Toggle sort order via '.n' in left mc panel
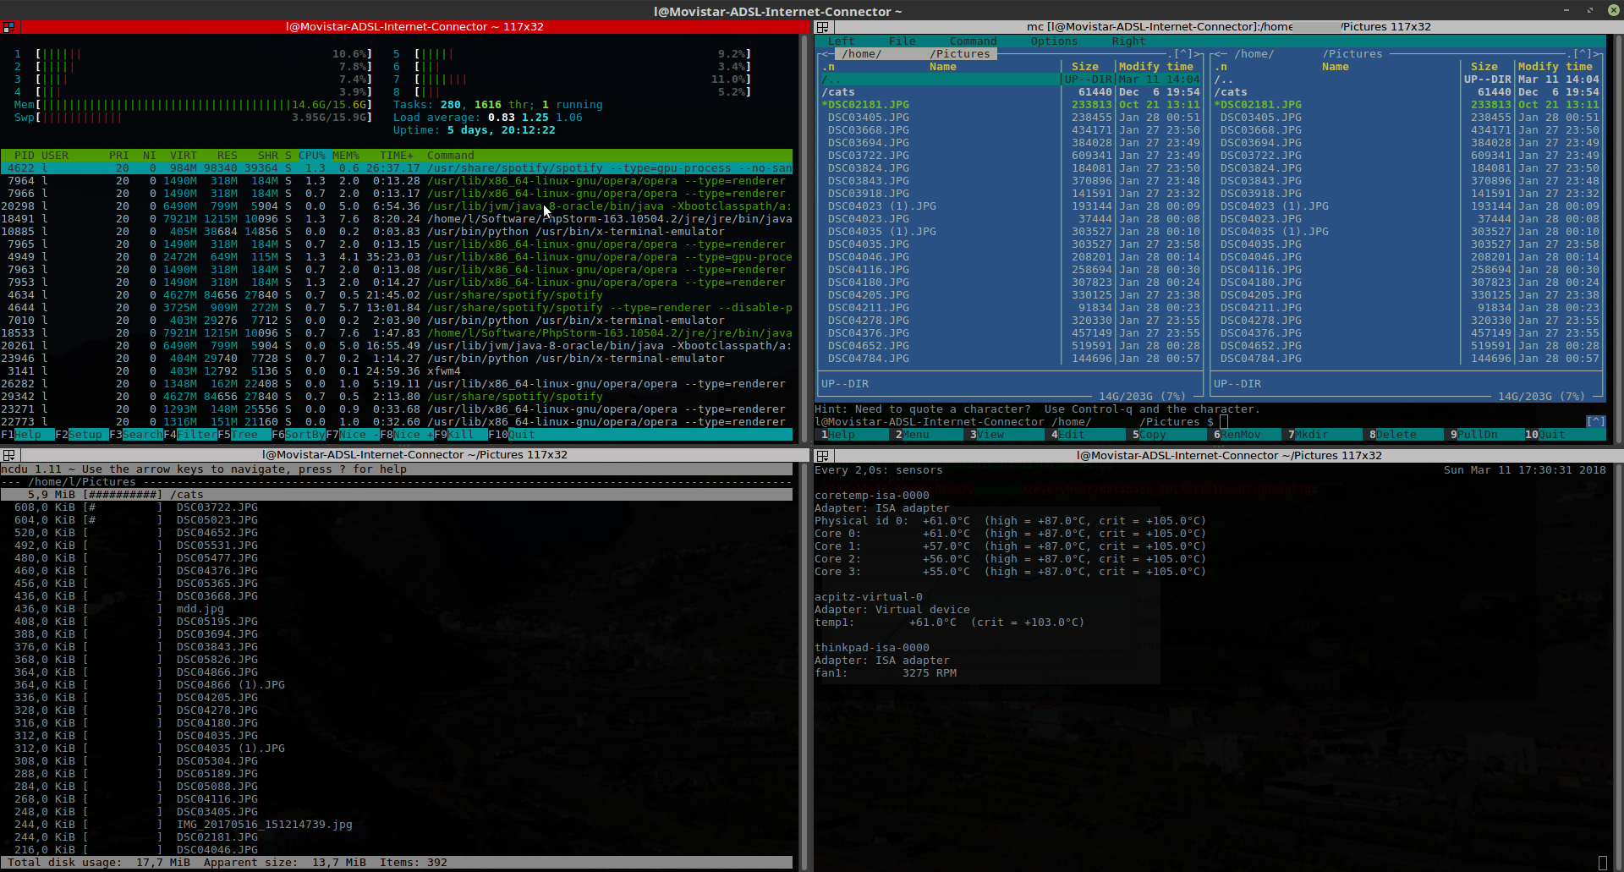The image size is (1624, 872). 829,67
